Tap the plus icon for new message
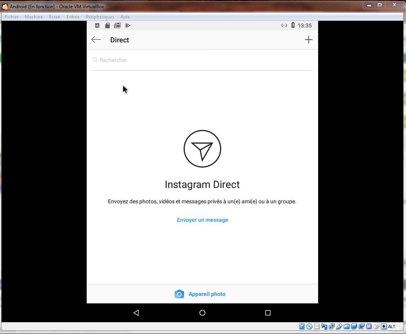406x334 pixels. tap(308, 40)
